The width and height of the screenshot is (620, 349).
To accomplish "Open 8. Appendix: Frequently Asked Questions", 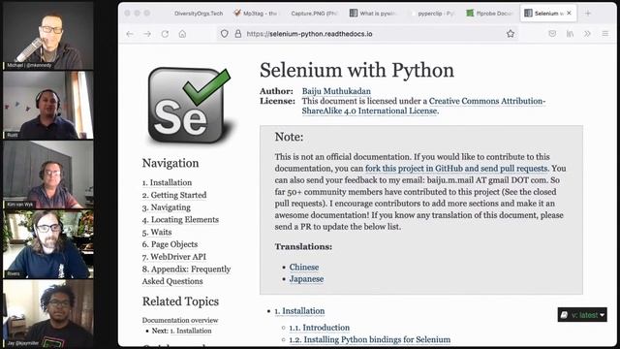I will pos(186,275).
